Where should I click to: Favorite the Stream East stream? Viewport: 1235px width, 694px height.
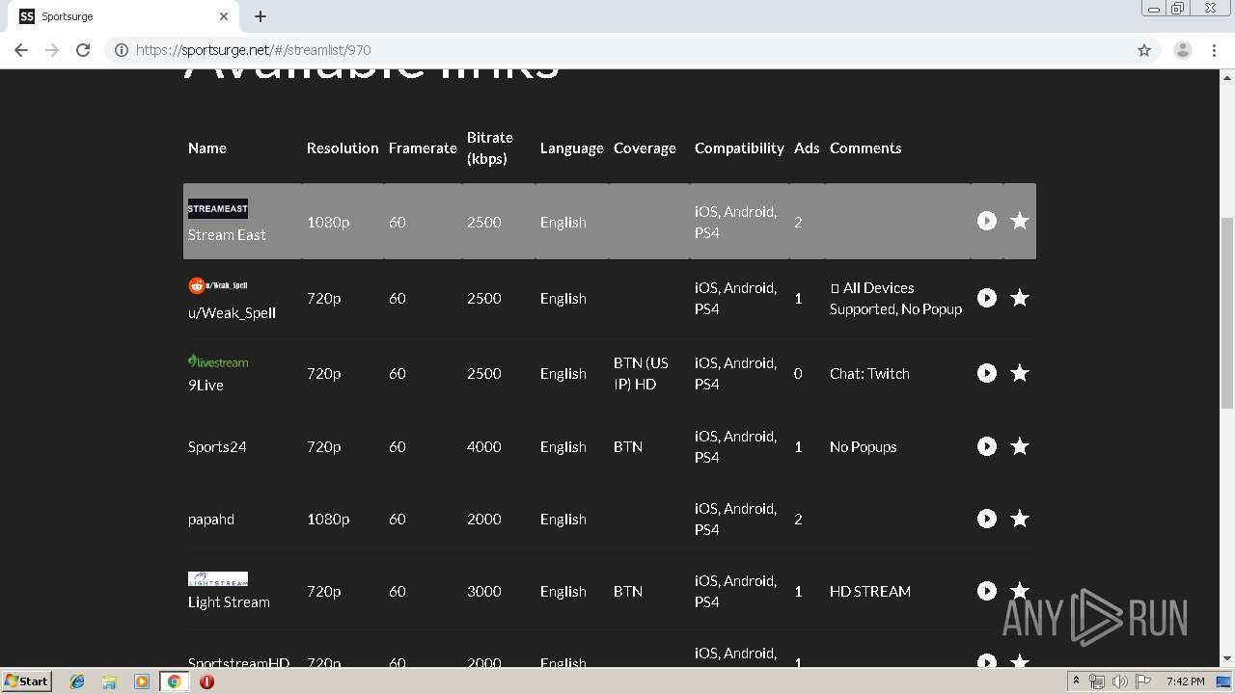[x=1019, y=221]
